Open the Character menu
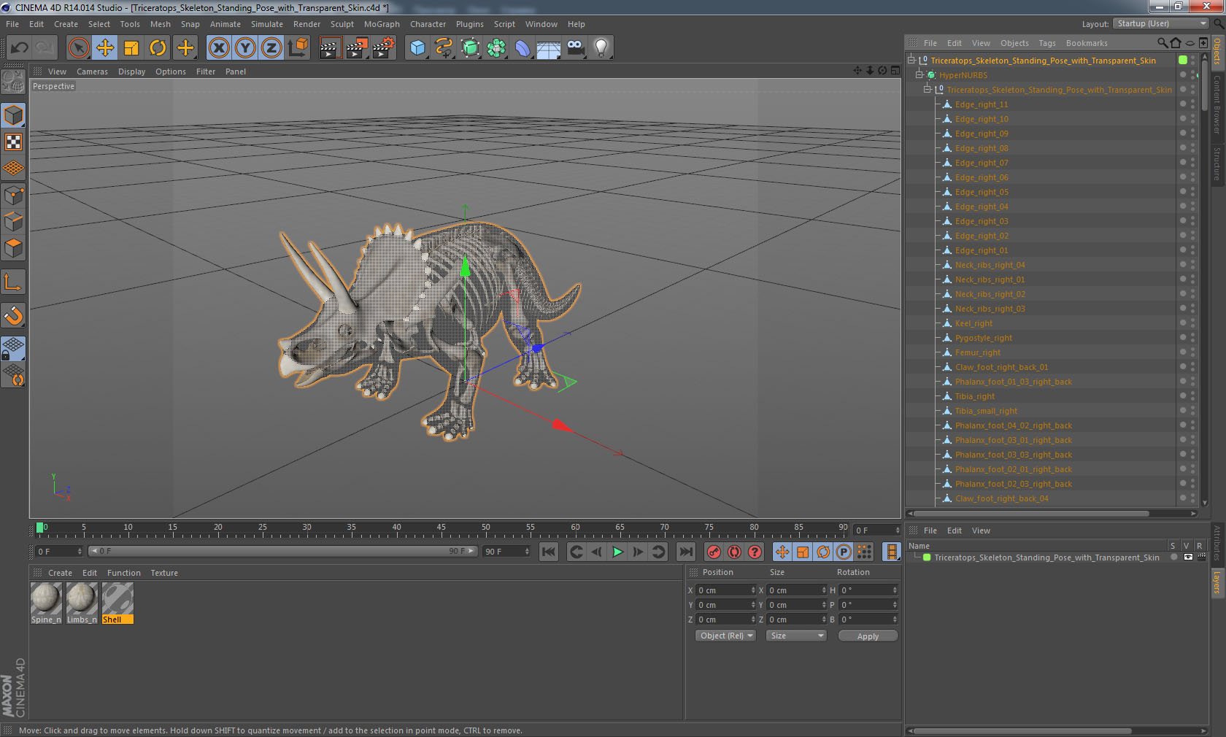The image size is (1226, 737). click(x=428, y=24)
